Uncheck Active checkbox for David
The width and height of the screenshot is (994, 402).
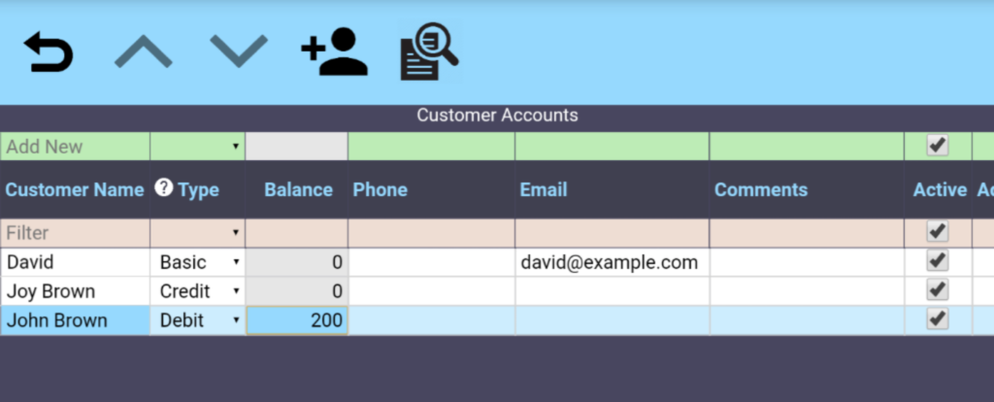pyautogui.click(x=937, y=261)
